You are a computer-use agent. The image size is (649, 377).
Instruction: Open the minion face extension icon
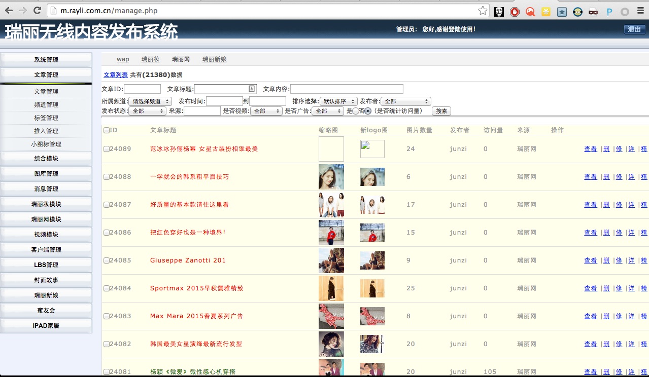point(577,12)
